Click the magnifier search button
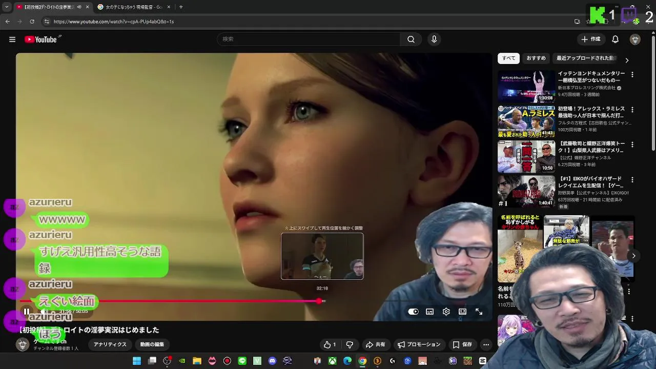The height and width of the screenshot is (369, 656). [x=411, y=39]
